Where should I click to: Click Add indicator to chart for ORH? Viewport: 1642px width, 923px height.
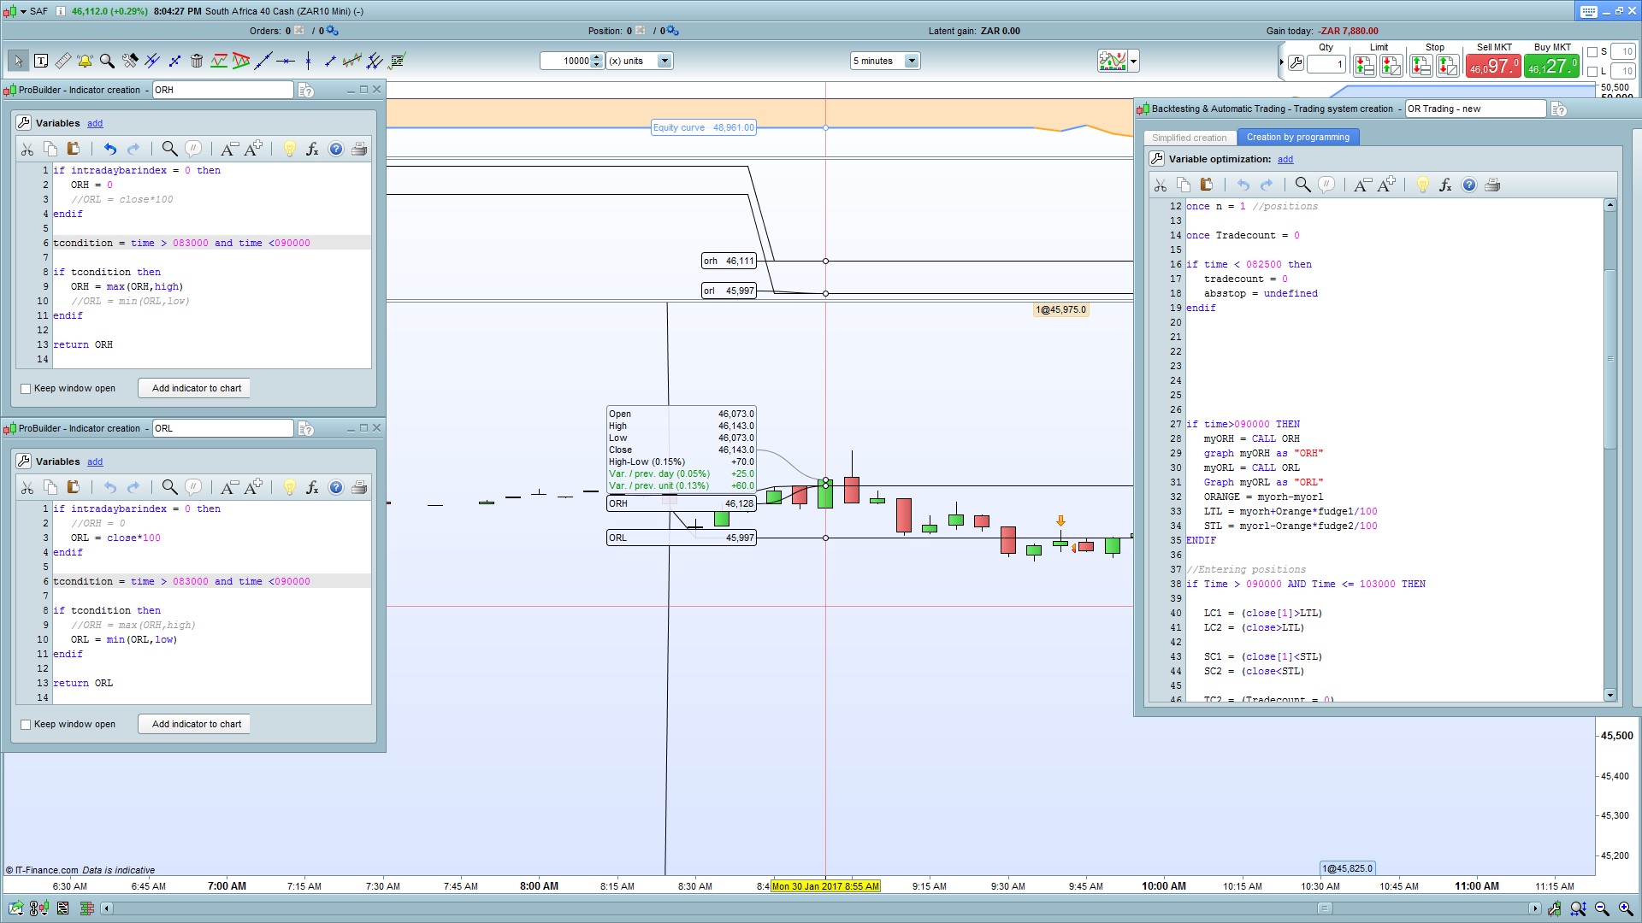click(196, 389)
